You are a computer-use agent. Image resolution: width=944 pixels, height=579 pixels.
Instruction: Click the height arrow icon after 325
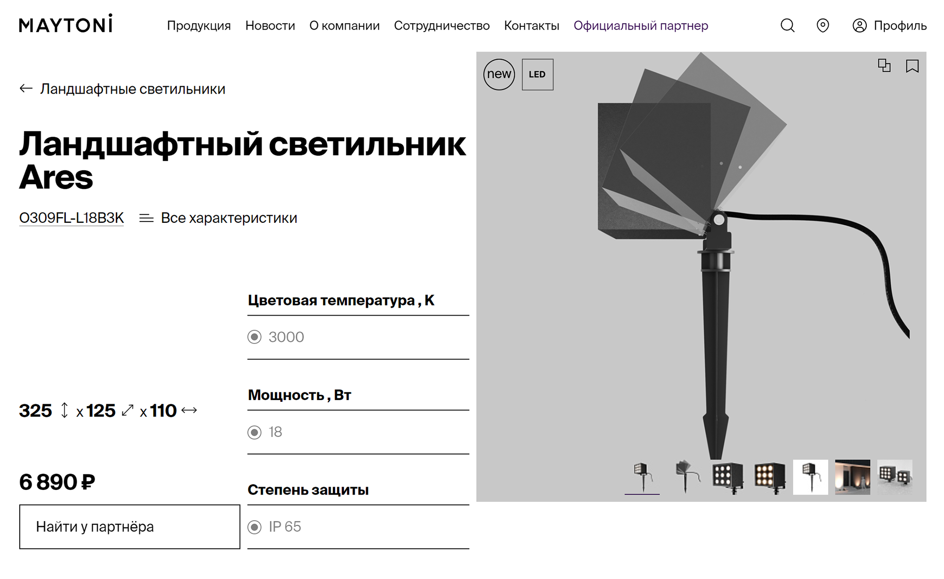65,410
